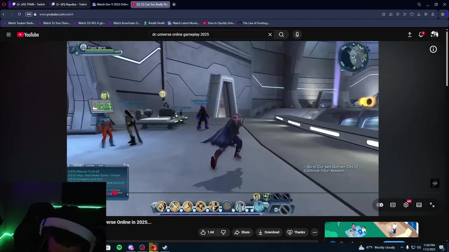Open the ad blocker shield icon
The width and height of the screenshot is (449, 252).
(398, 14)
